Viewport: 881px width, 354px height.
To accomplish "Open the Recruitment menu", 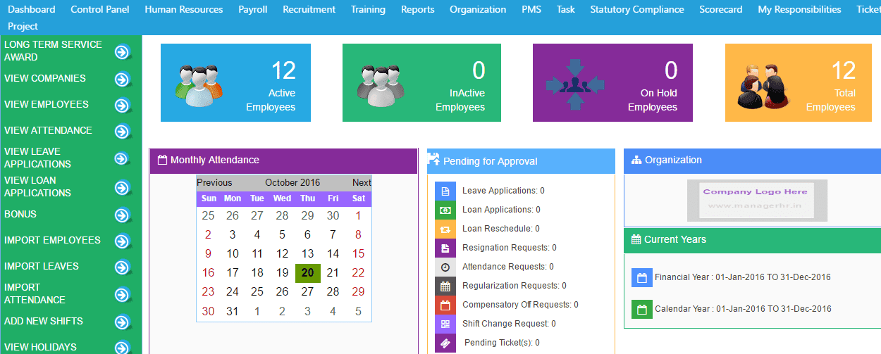I will 309,9.
